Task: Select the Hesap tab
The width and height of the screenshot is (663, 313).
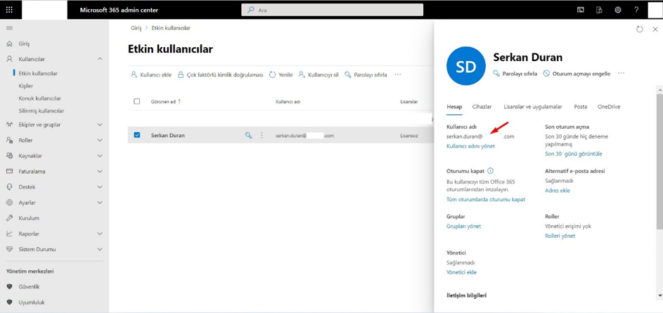Action: point(455,107)
